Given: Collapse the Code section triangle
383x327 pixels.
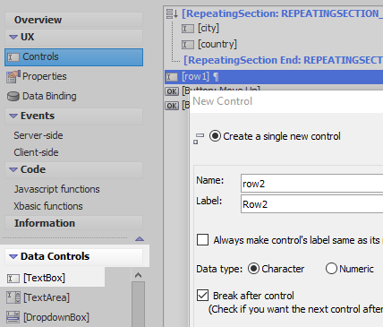Looking at the screenshot, I should pos(13,169).
